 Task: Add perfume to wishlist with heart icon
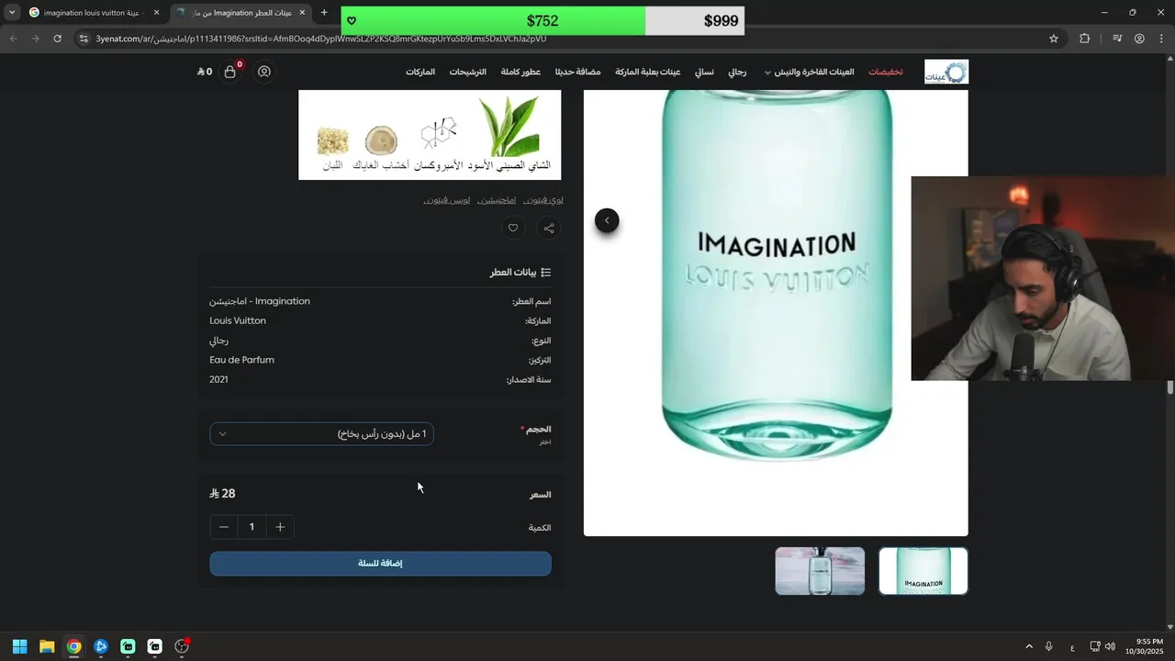[513, 228]
